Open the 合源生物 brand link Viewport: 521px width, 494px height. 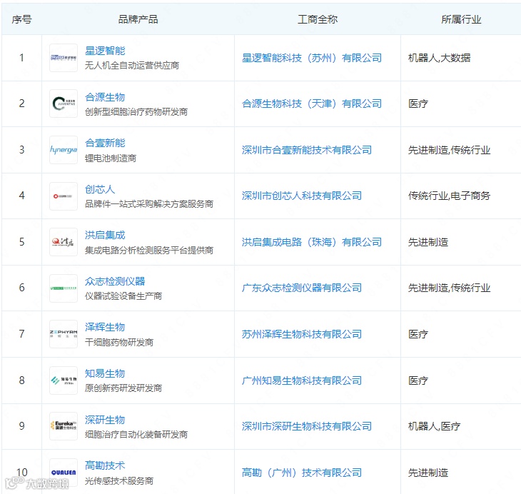(105, 97)
